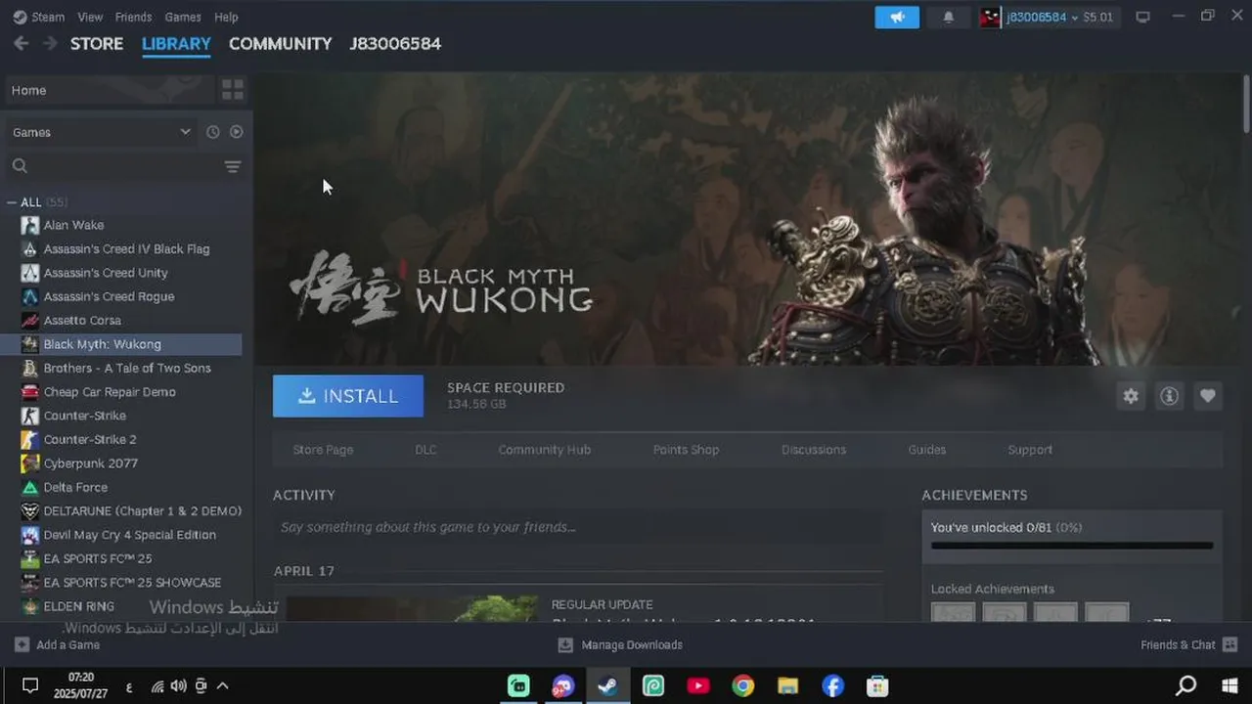1252x704 pixels.
Task: Select Assetto Corsa in the list
Action: [82, 321]
